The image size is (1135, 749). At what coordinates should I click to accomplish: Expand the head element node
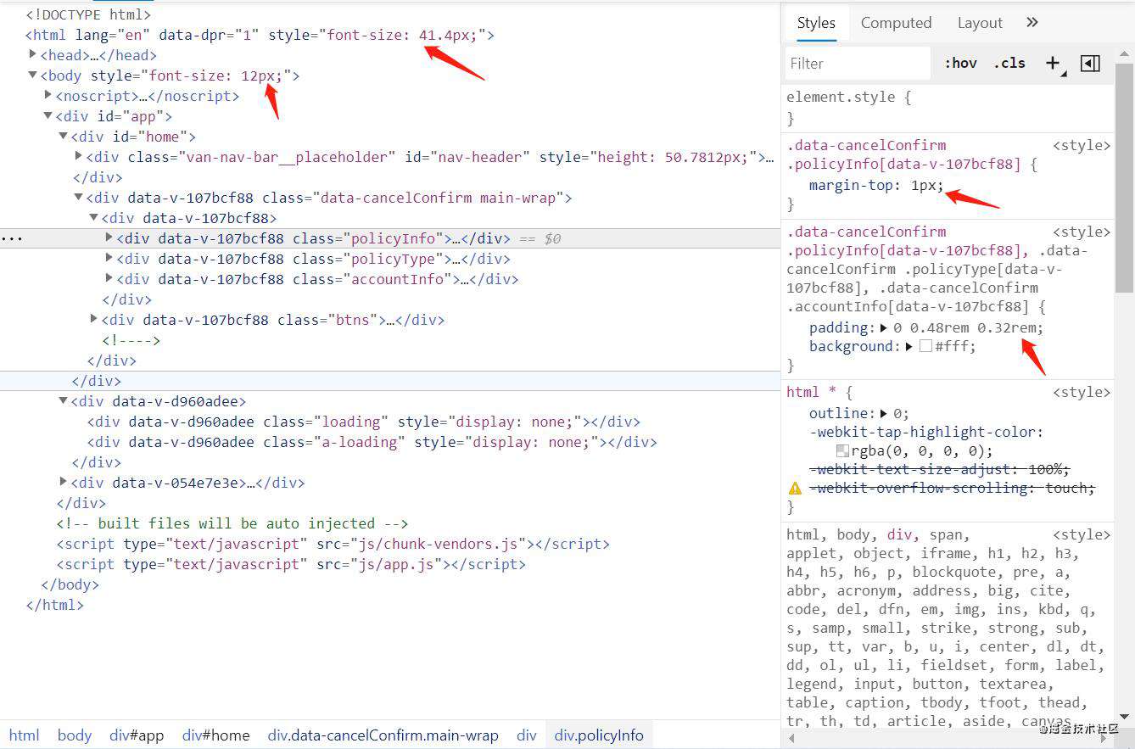pyautogui.click(x=32, y=54)
